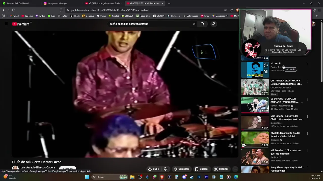Viewport: 323px width, 181px height.
Task: Open options menu for Mil botellas video
Action: (307, 151)
